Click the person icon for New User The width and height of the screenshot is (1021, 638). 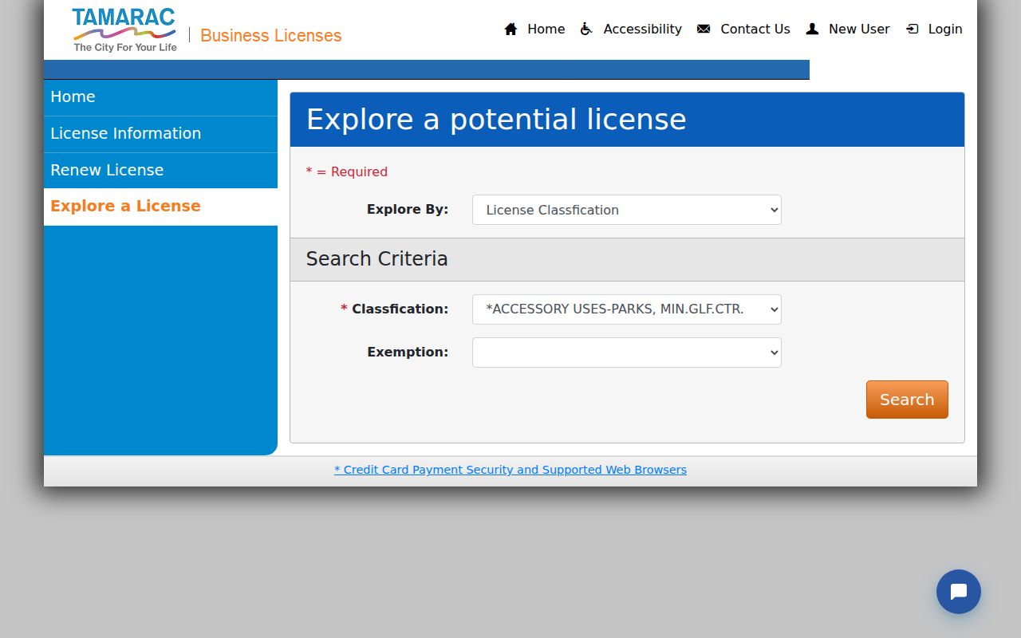812,29
